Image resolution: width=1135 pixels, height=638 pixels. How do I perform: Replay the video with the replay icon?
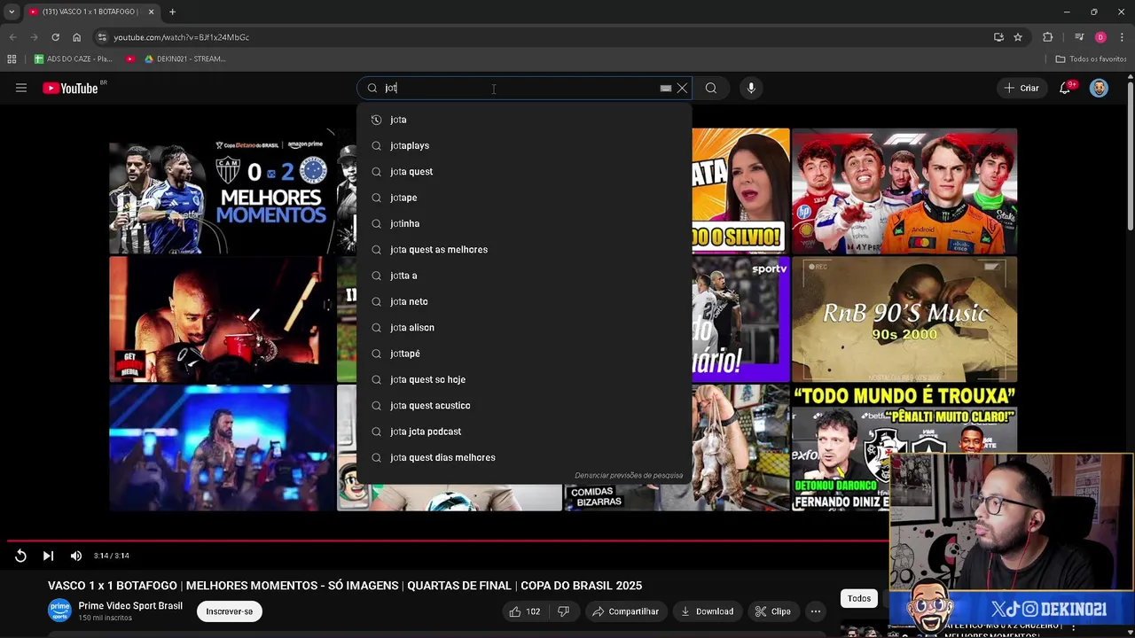click(20, 556)
